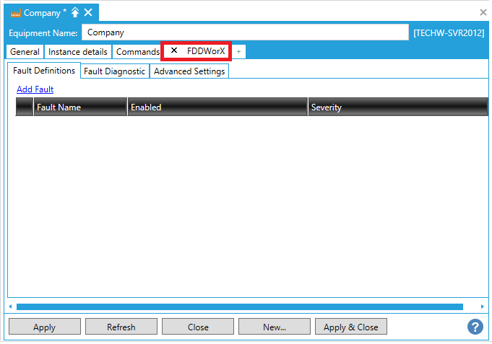Remove the FDDWorX tab using its X
The height and width of the screenshot is (344, 492).
tap(173, 51)
